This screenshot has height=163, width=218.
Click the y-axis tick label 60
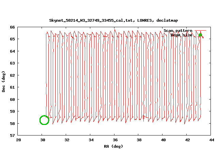pyautogui.click(x=12, y=99)
